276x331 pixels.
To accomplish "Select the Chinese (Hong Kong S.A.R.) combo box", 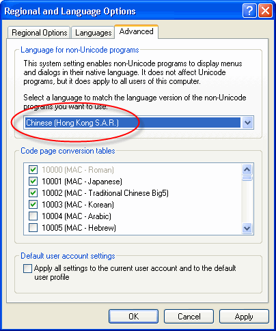I will tap(139, 123).
